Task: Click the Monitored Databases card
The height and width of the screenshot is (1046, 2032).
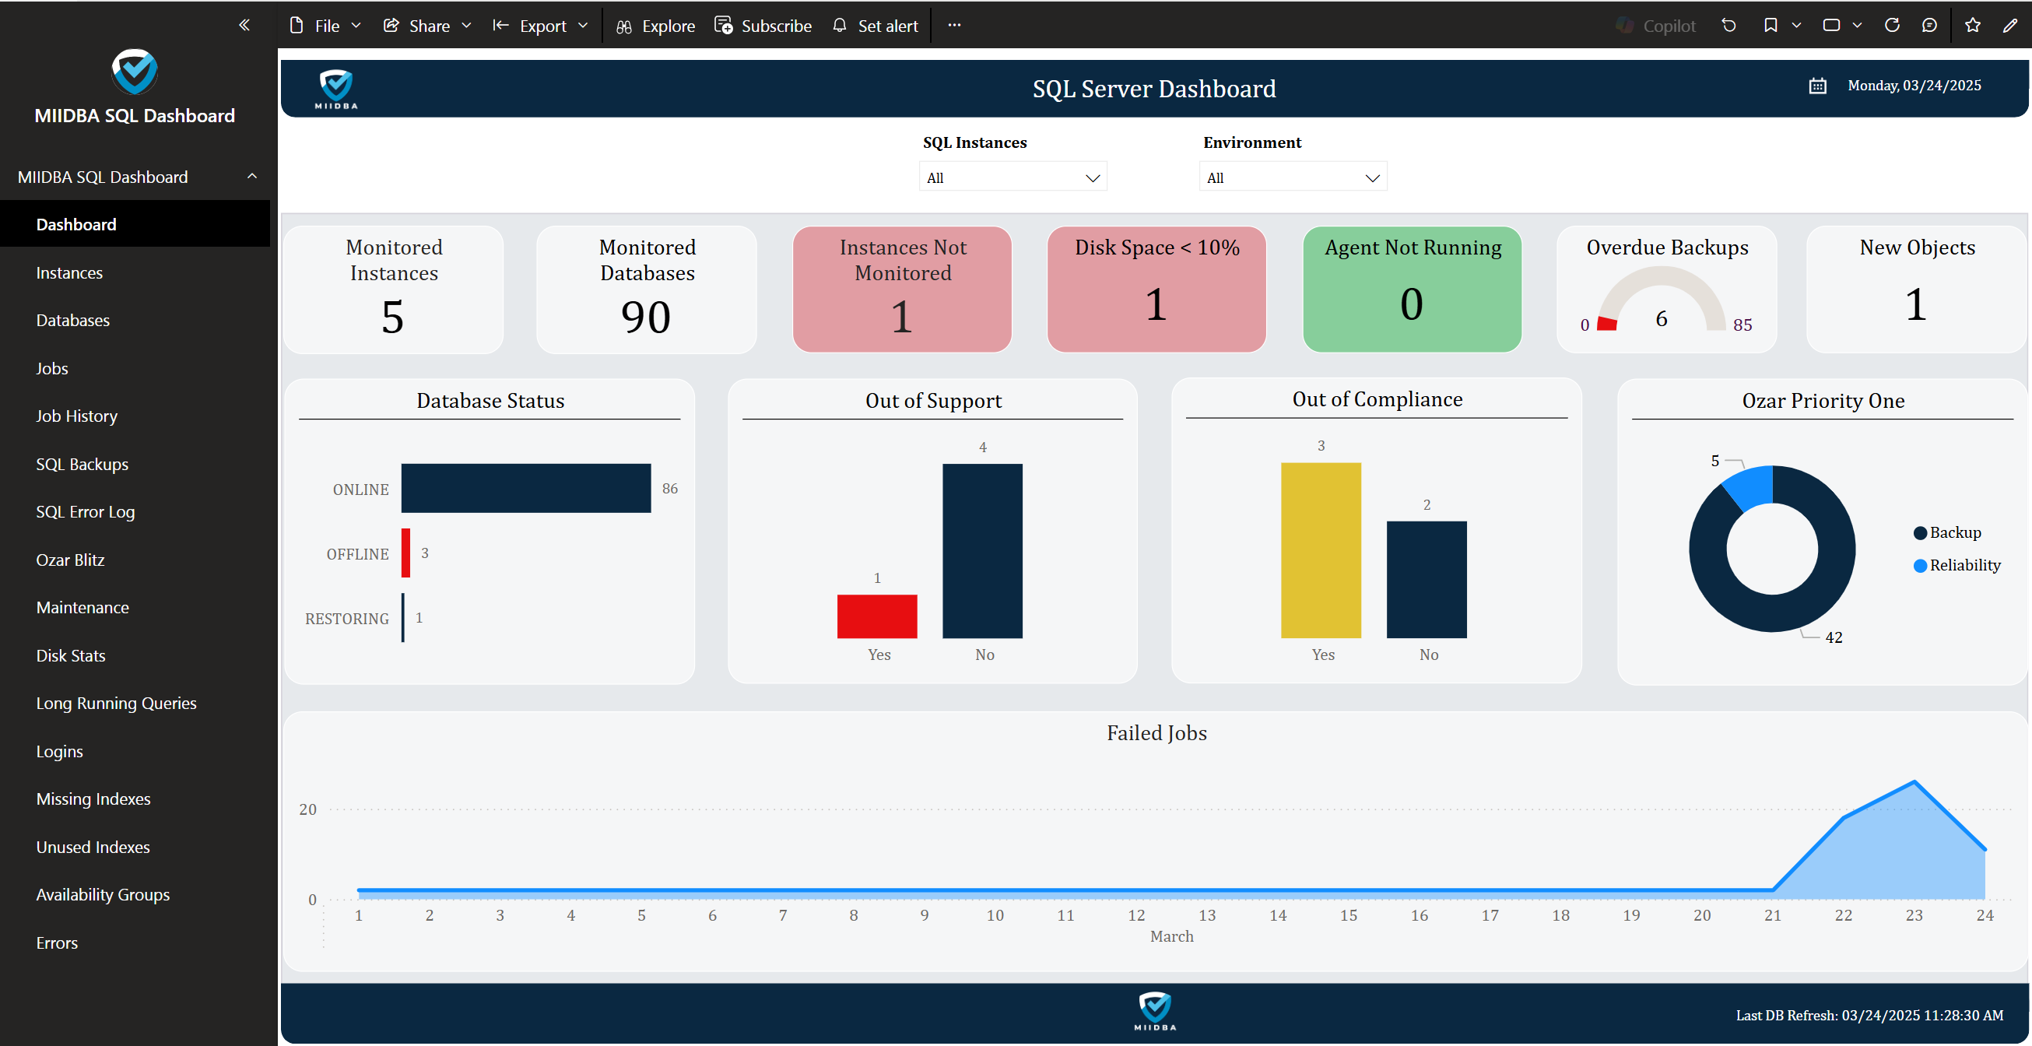Action: click(x=647, y=289)
